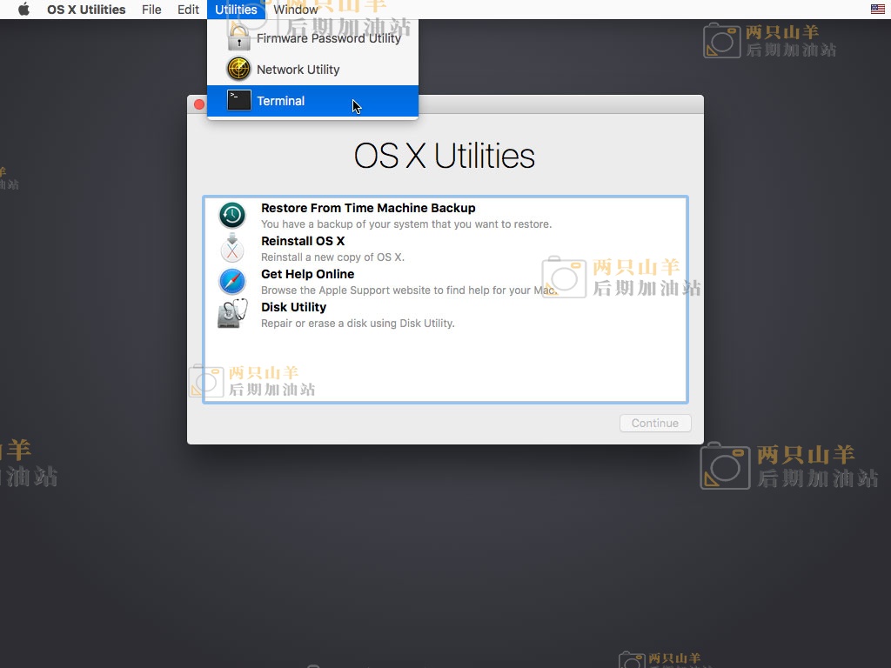Click the US flag input source icon
Image resolution: width=891 pixels, height=668 pixels.
tap(878, 10)
